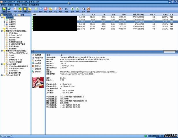Select the task row sized 724.48 MB

pos(104,26)
